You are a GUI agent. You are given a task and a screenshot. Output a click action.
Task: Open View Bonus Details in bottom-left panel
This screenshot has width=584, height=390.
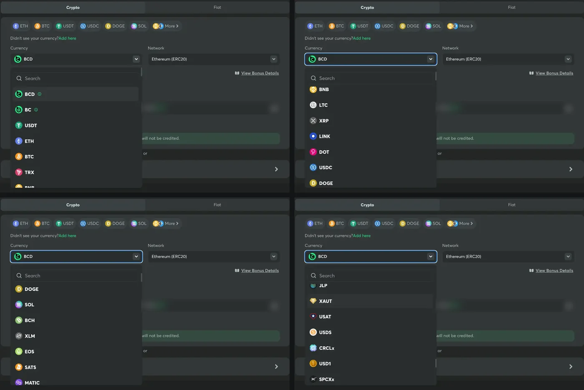[x=260, y=271]
